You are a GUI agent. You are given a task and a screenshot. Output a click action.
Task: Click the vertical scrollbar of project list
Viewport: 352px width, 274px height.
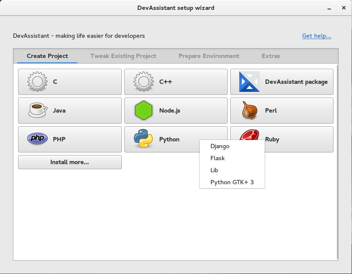click(337, 162)
